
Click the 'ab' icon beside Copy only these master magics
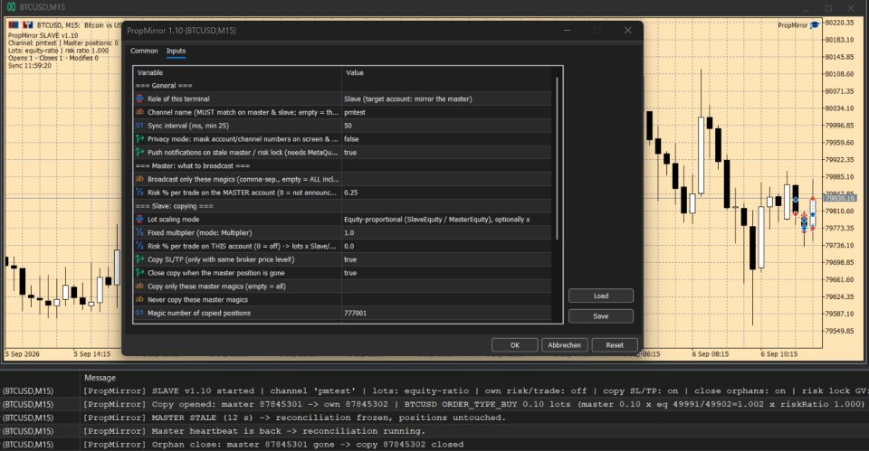139,287
